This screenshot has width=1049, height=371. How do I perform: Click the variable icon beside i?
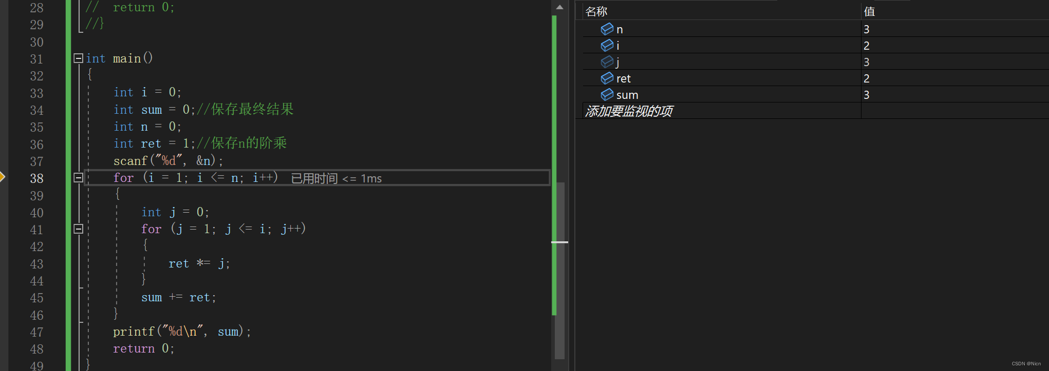[607, 46]
